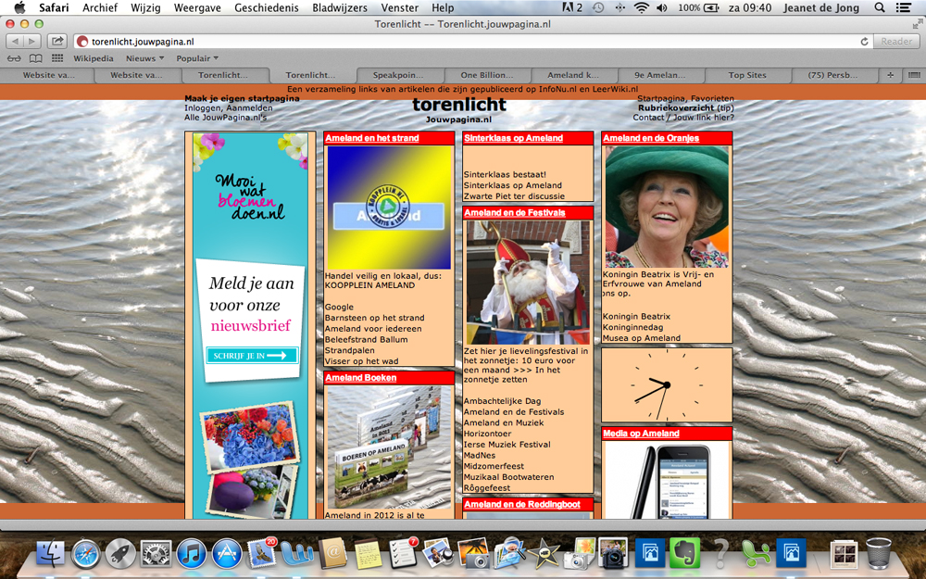Go back with the Safari back arrow

coord(16,42)
